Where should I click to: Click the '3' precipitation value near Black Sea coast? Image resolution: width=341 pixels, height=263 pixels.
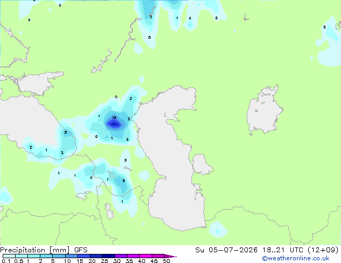point(66,132)
